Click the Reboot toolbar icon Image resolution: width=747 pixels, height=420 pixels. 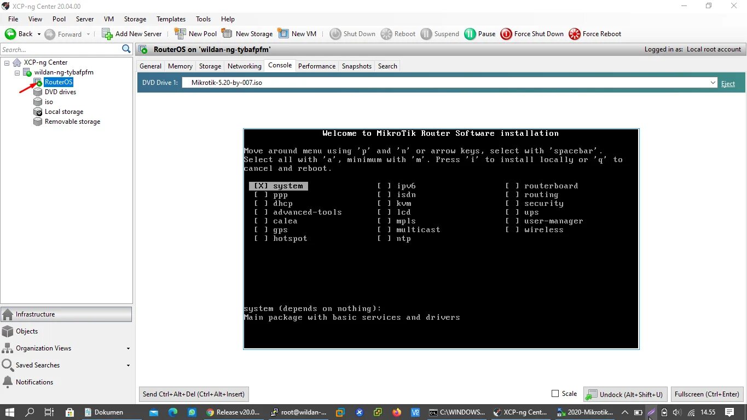click(x=386, y=34)
